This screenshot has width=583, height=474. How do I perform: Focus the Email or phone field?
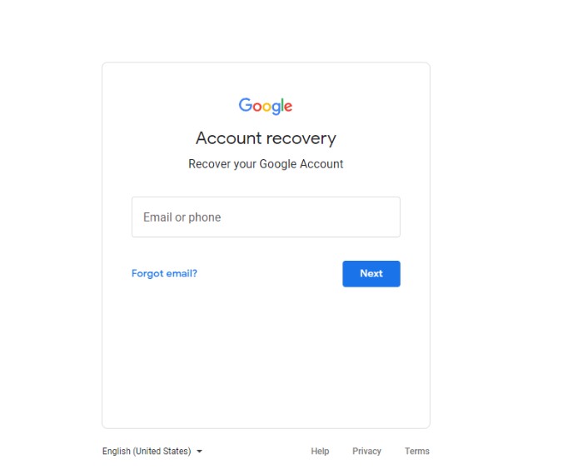pyautogui.click(x=266, y=217)
